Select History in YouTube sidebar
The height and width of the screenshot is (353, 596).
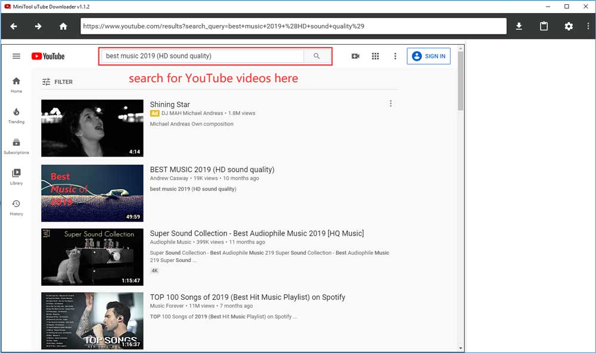(16, 208)
